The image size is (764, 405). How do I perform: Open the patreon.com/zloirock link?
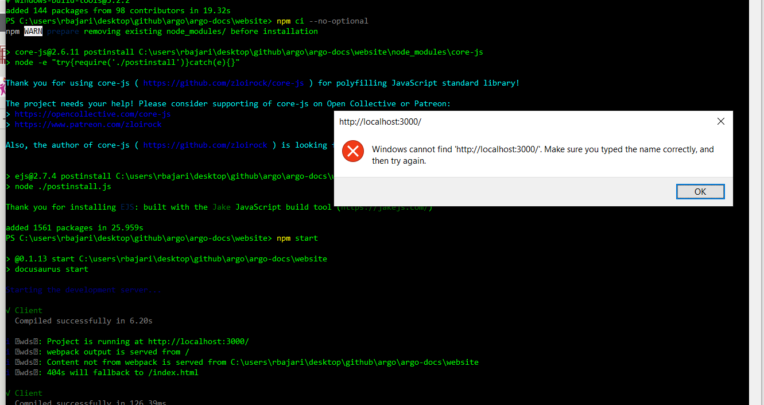tap(88, 124)
